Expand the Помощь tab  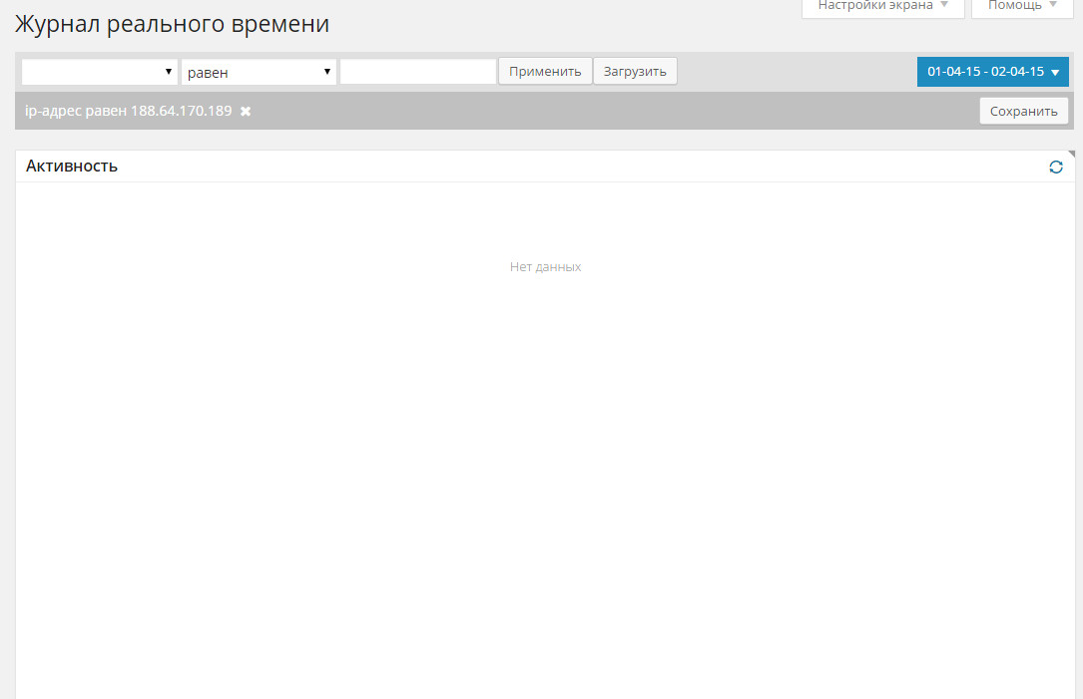[1022, 6]
